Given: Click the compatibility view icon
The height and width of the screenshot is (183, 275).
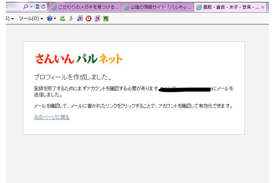Looking at the screenshot, I should click(38, 7).
